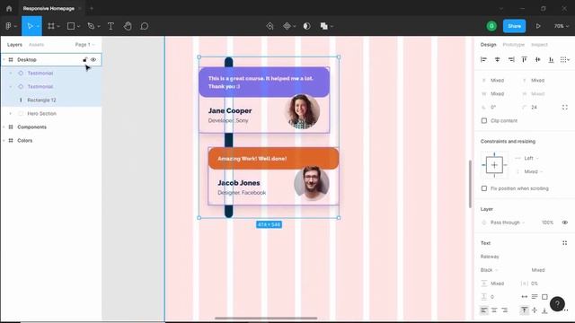
Task: Toggle dark mode contrast icon in toolbar
Action: click(x=306, y=26)
